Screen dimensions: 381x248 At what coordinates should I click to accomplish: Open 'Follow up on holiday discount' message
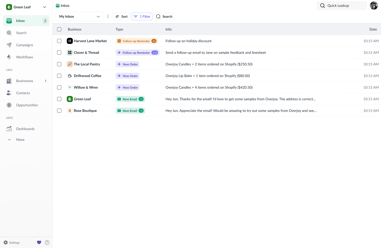pos(188,41)
